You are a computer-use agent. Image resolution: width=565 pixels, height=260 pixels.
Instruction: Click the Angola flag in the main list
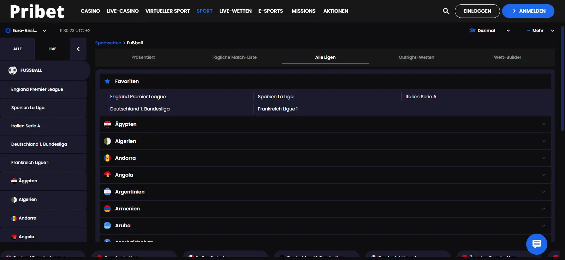(x=107, y=175)
